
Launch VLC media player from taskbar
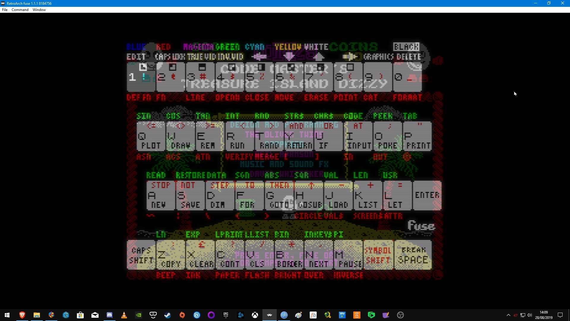[x=124, y=315]
